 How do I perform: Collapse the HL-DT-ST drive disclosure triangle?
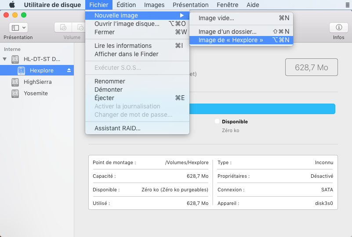tap(5, 59)
